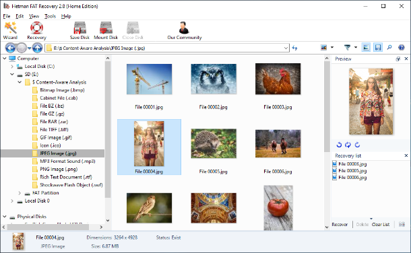This screenshot has width=411, height=253.
Task: Toggle the recovery list pane button
Action: click(378, 47)
